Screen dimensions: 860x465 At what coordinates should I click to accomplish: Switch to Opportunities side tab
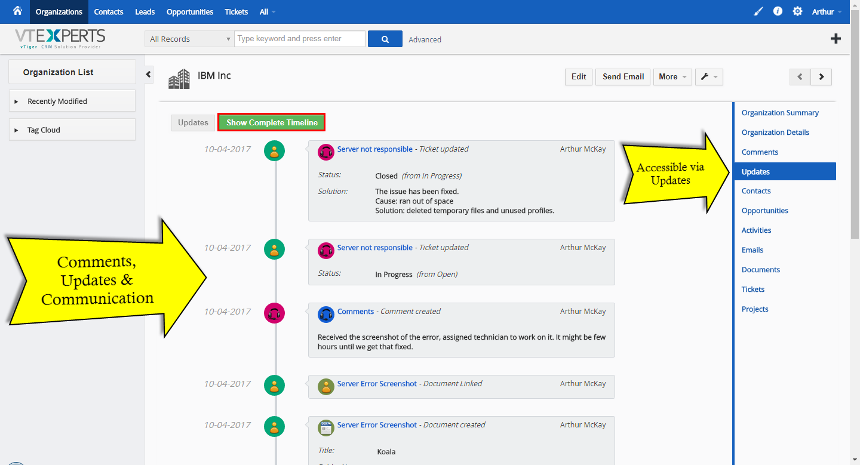765,211
